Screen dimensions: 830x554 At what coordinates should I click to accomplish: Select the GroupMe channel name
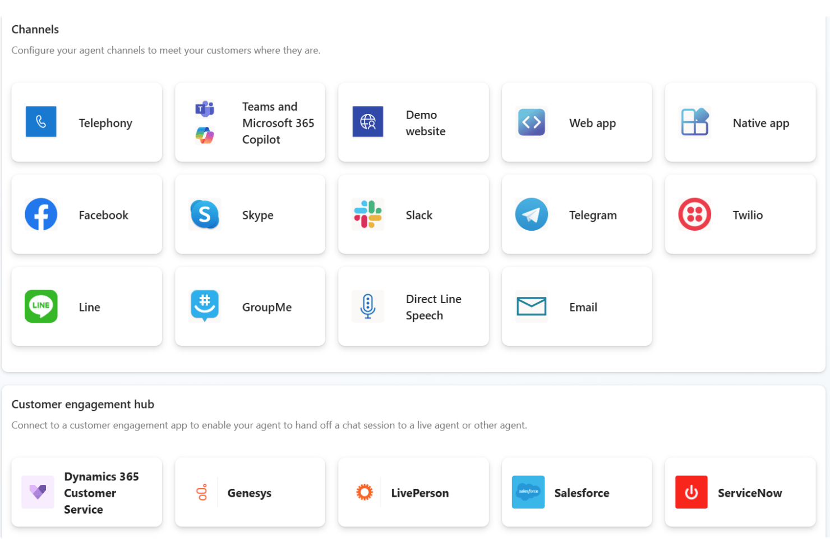pyautogui.click(x=267, y=307)
